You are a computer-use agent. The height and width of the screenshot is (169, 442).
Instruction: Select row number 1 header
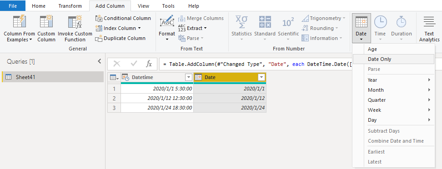(x=114, y=89)
